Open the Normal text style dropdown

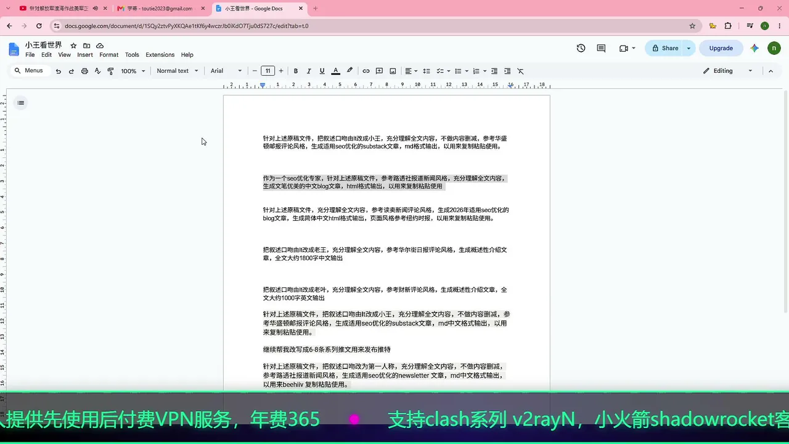[178, 71]
